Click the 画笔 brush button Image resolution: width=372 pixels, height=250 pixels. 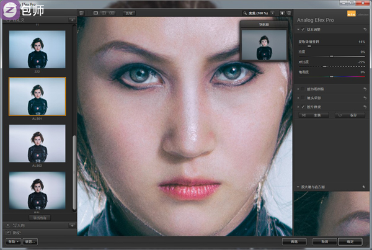[294, 242]
